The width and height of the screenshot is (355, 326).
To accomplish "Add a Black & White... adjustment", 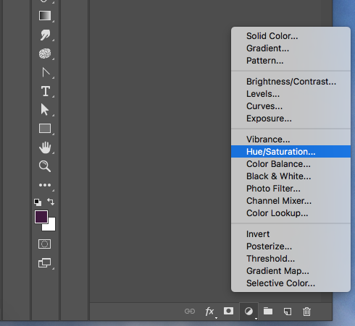I will (x=291, y=176).
